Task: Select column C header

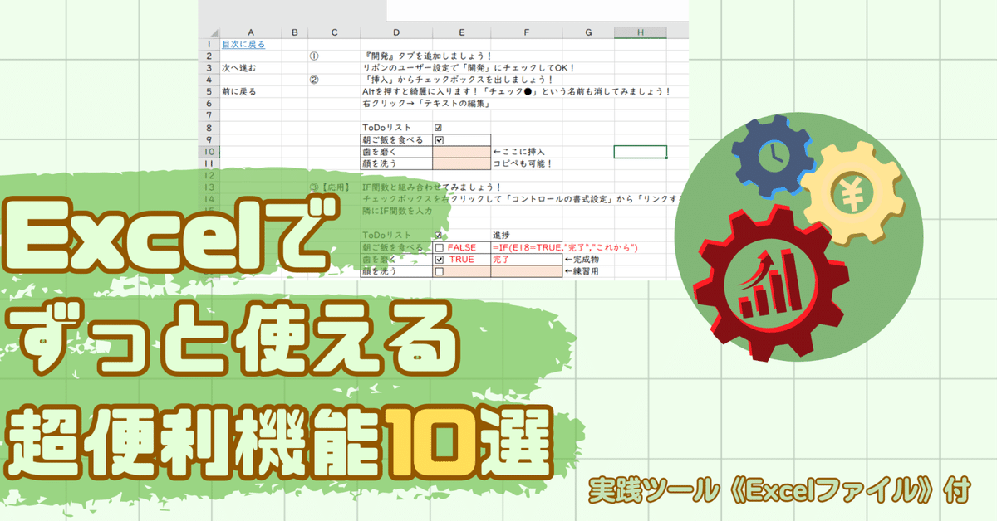Action: [334, 32]
